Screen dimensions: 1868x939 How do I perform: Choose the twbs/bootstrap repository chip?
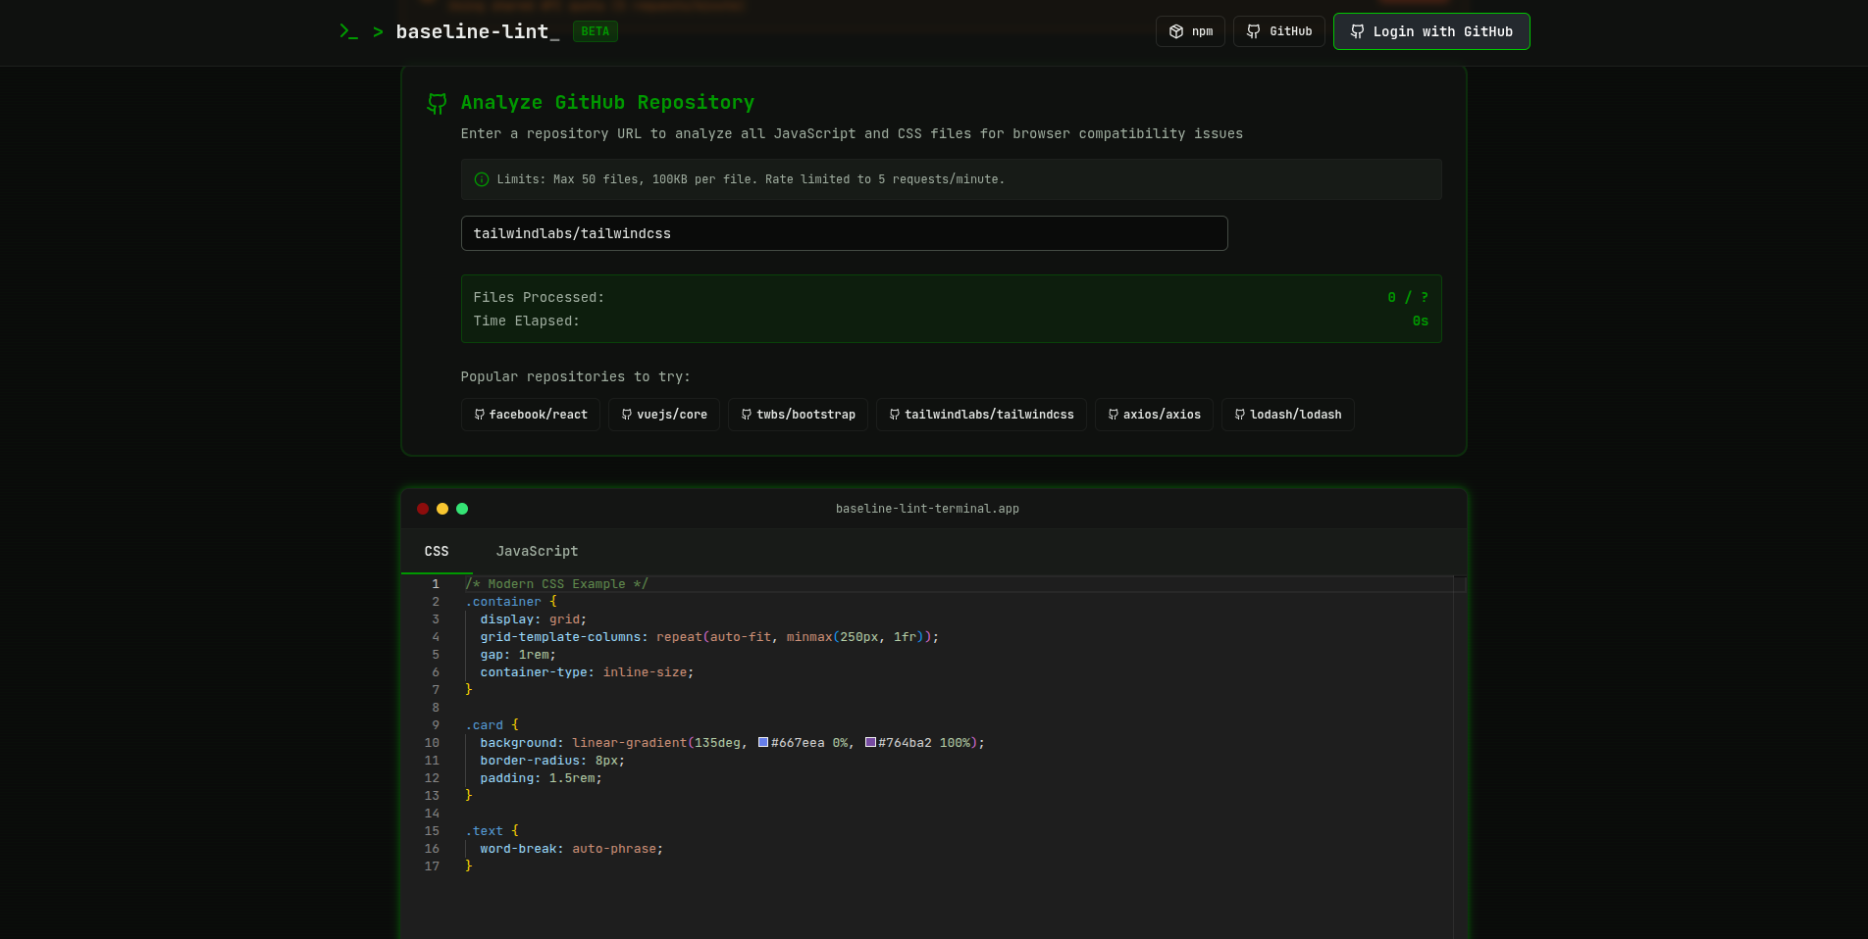[x=798, y=415]
